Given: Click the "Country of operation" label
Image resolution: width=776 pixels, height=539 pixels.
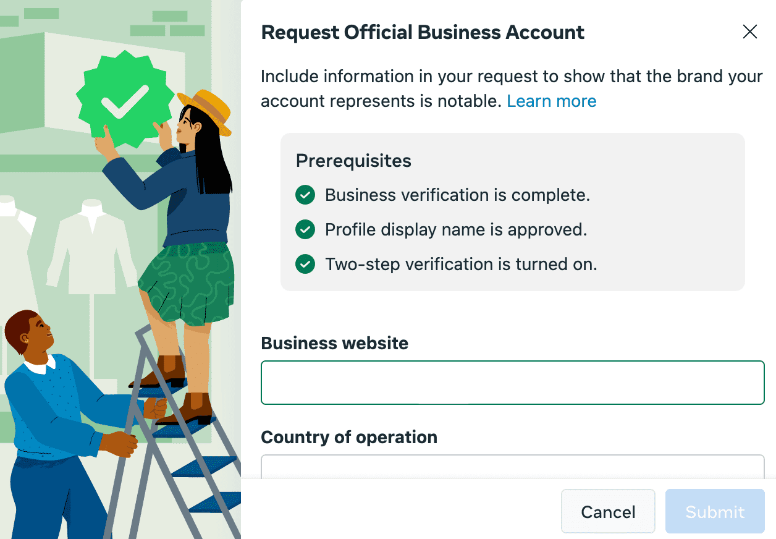Looking at the screenshot, I should pyautogui.click(x=349, y=437).
